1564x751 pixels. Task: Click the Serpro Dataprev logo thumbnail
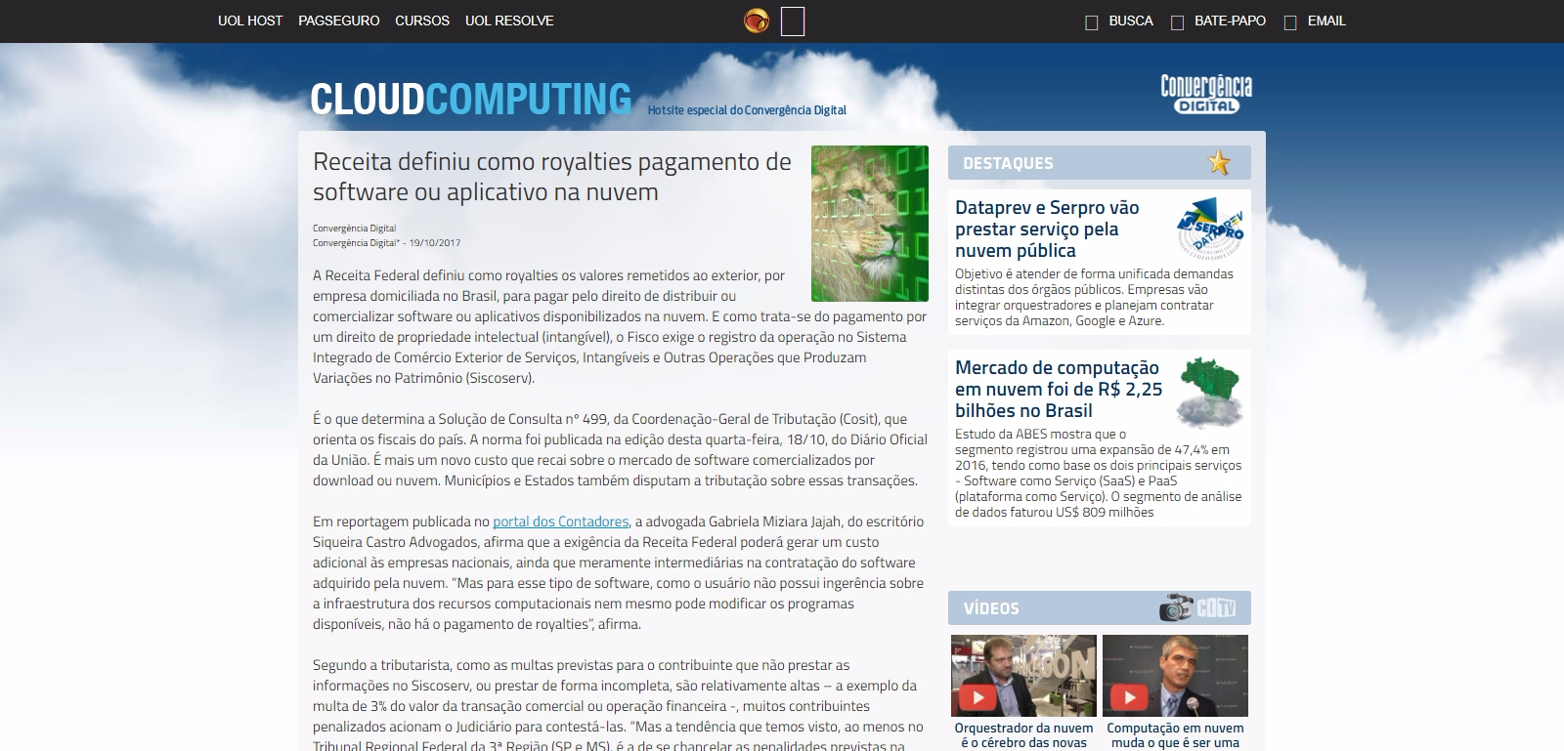tap(1209, 229)
